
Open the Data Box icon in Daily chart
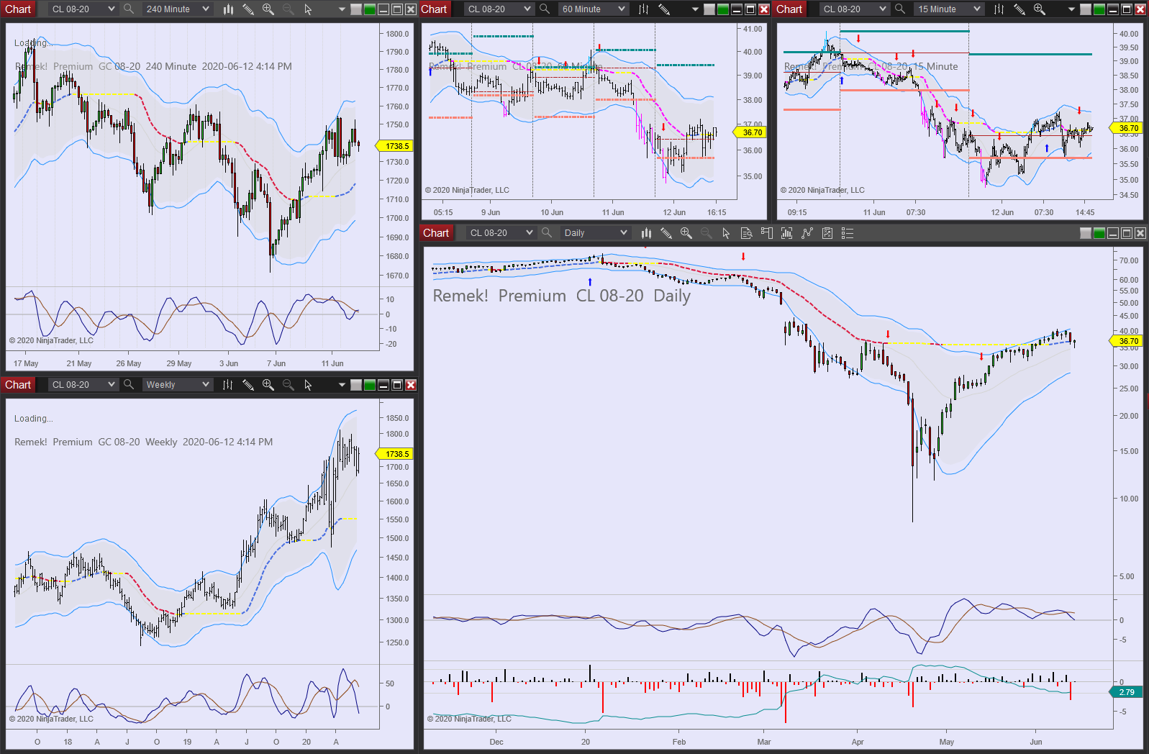click(x=746, y=233)
